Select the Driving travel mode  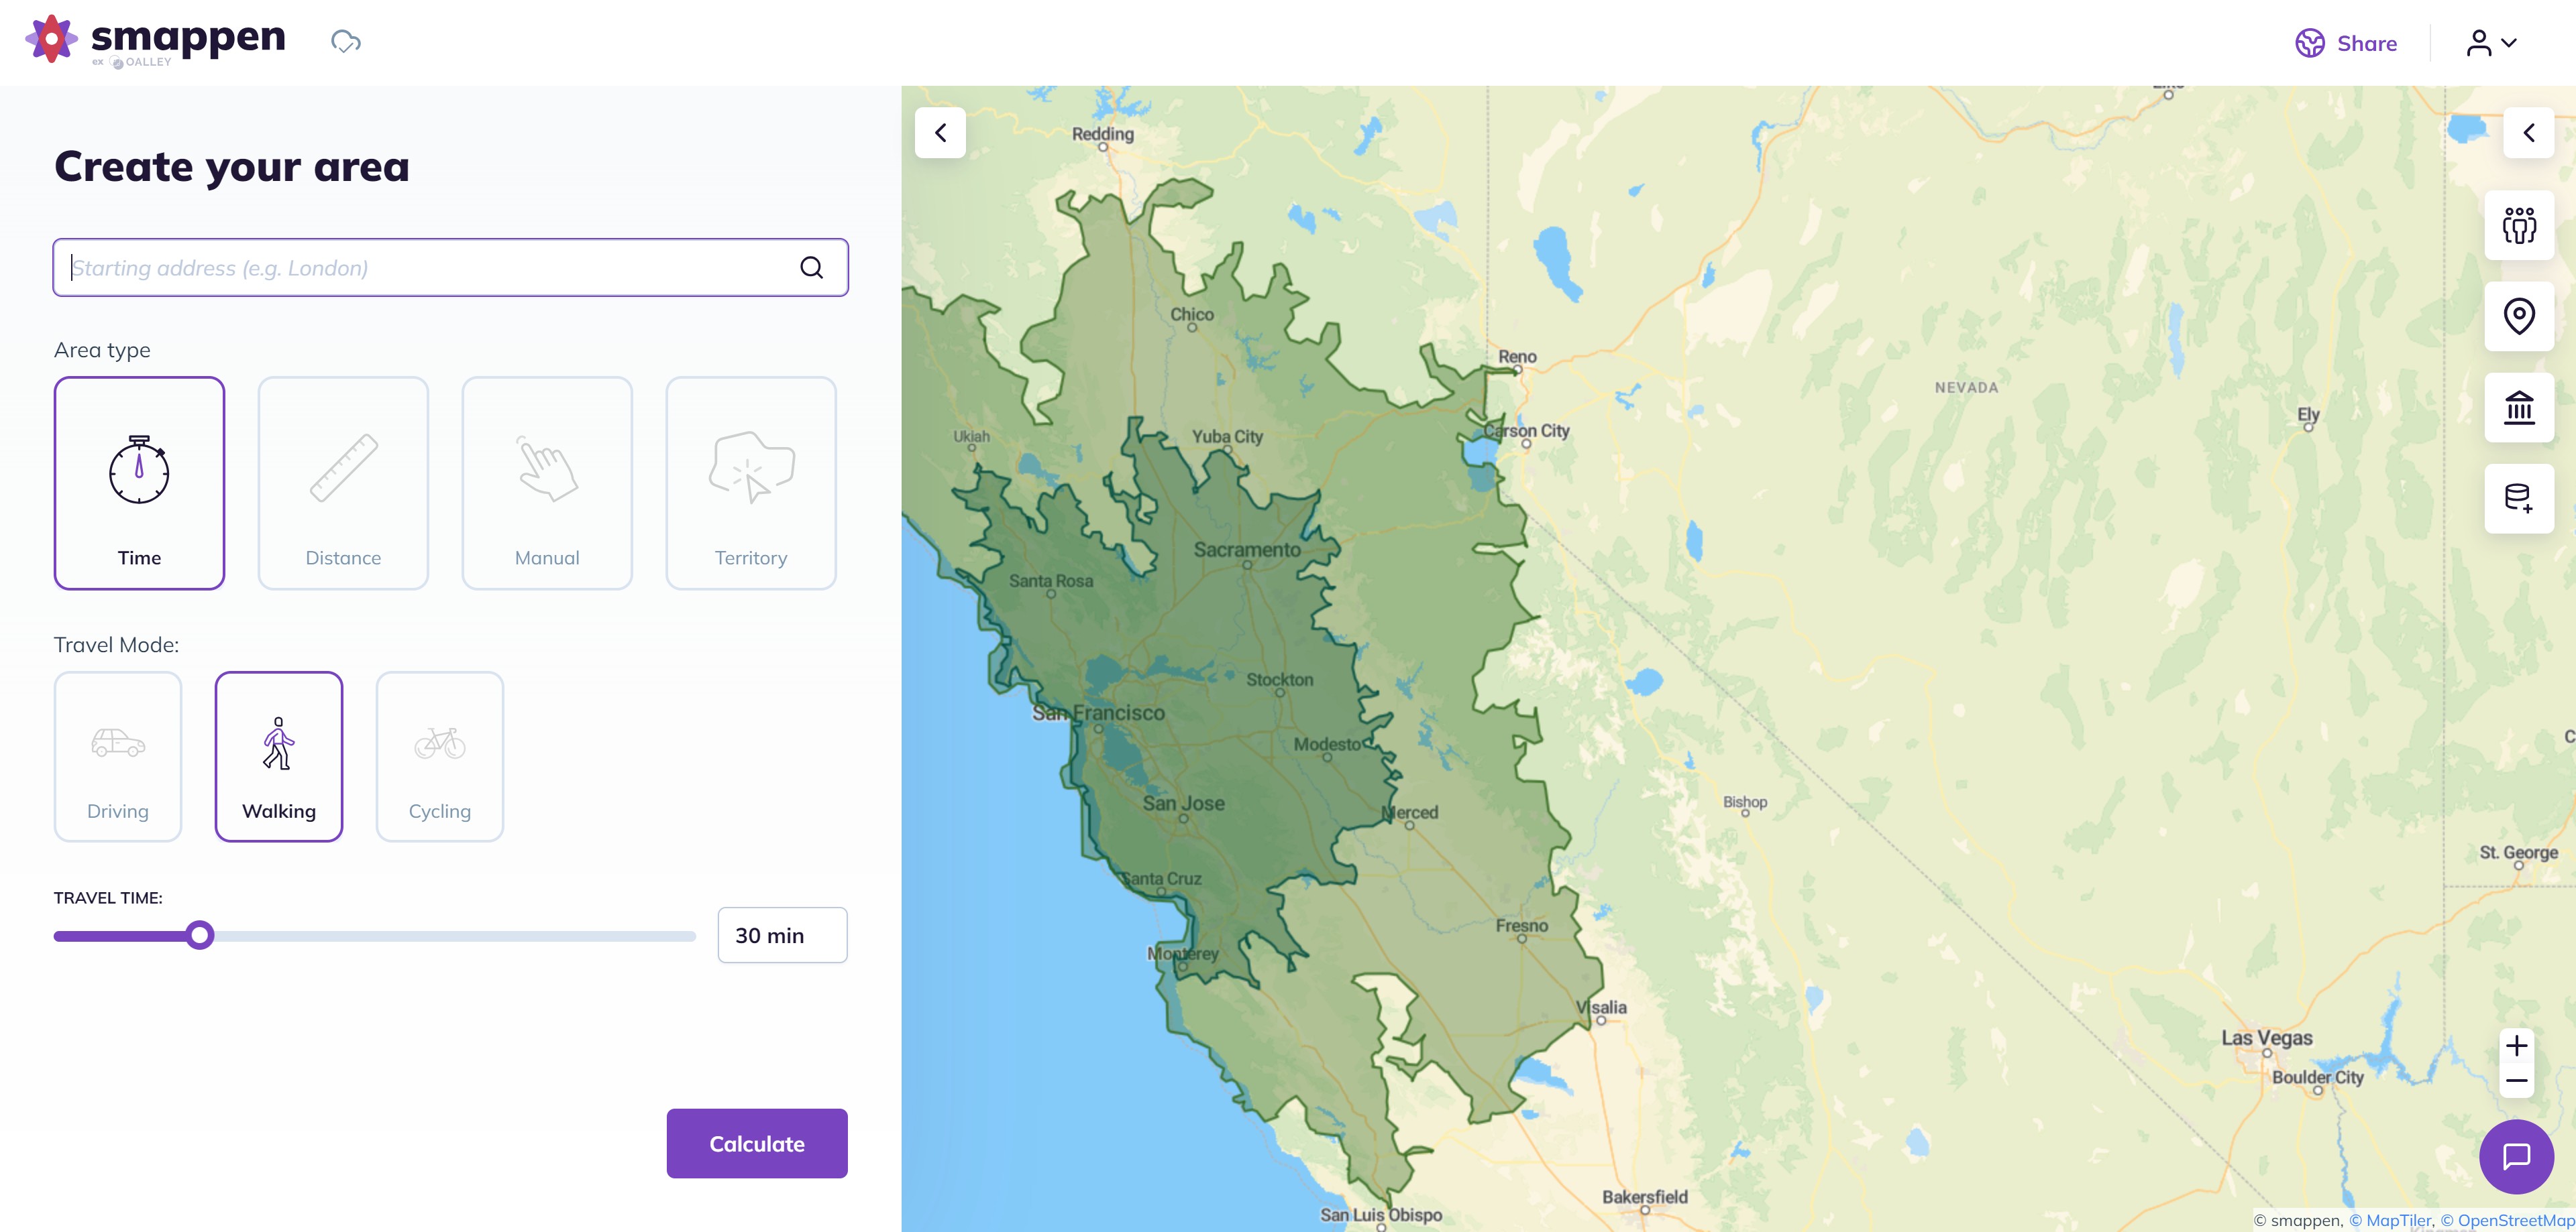(x=118, y=756)
